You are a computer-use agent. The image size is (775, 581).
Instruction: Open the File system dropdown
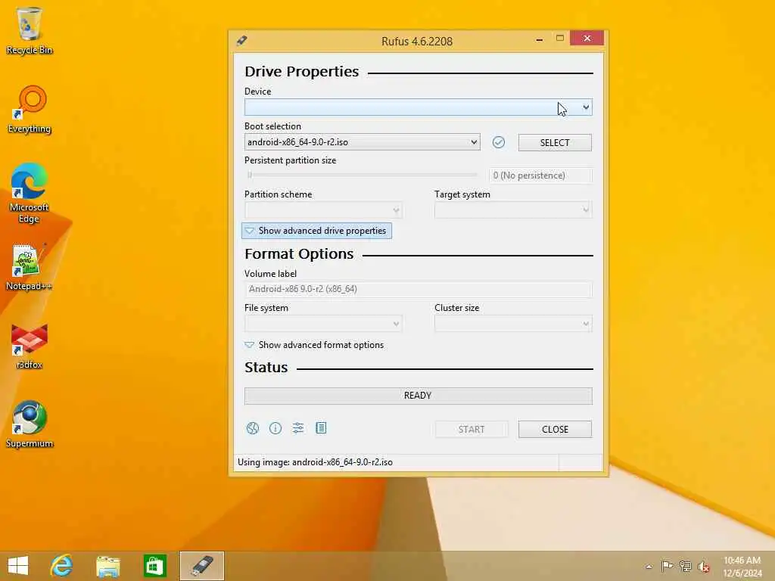pos(323,324)
